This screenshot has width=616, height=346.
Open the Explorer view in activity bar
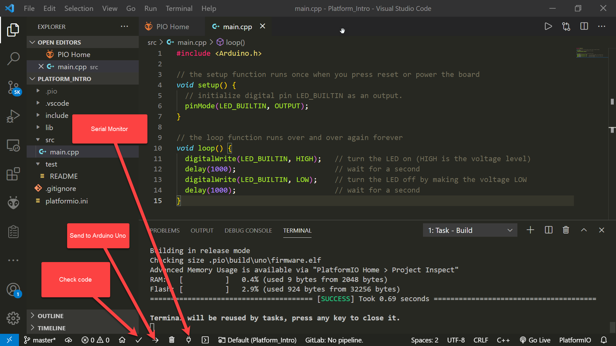[x=13, y=30]
